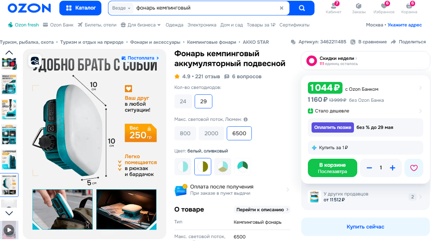
Task: Expand the Для бизнеса menu
Action: click(x=141, y=25)
